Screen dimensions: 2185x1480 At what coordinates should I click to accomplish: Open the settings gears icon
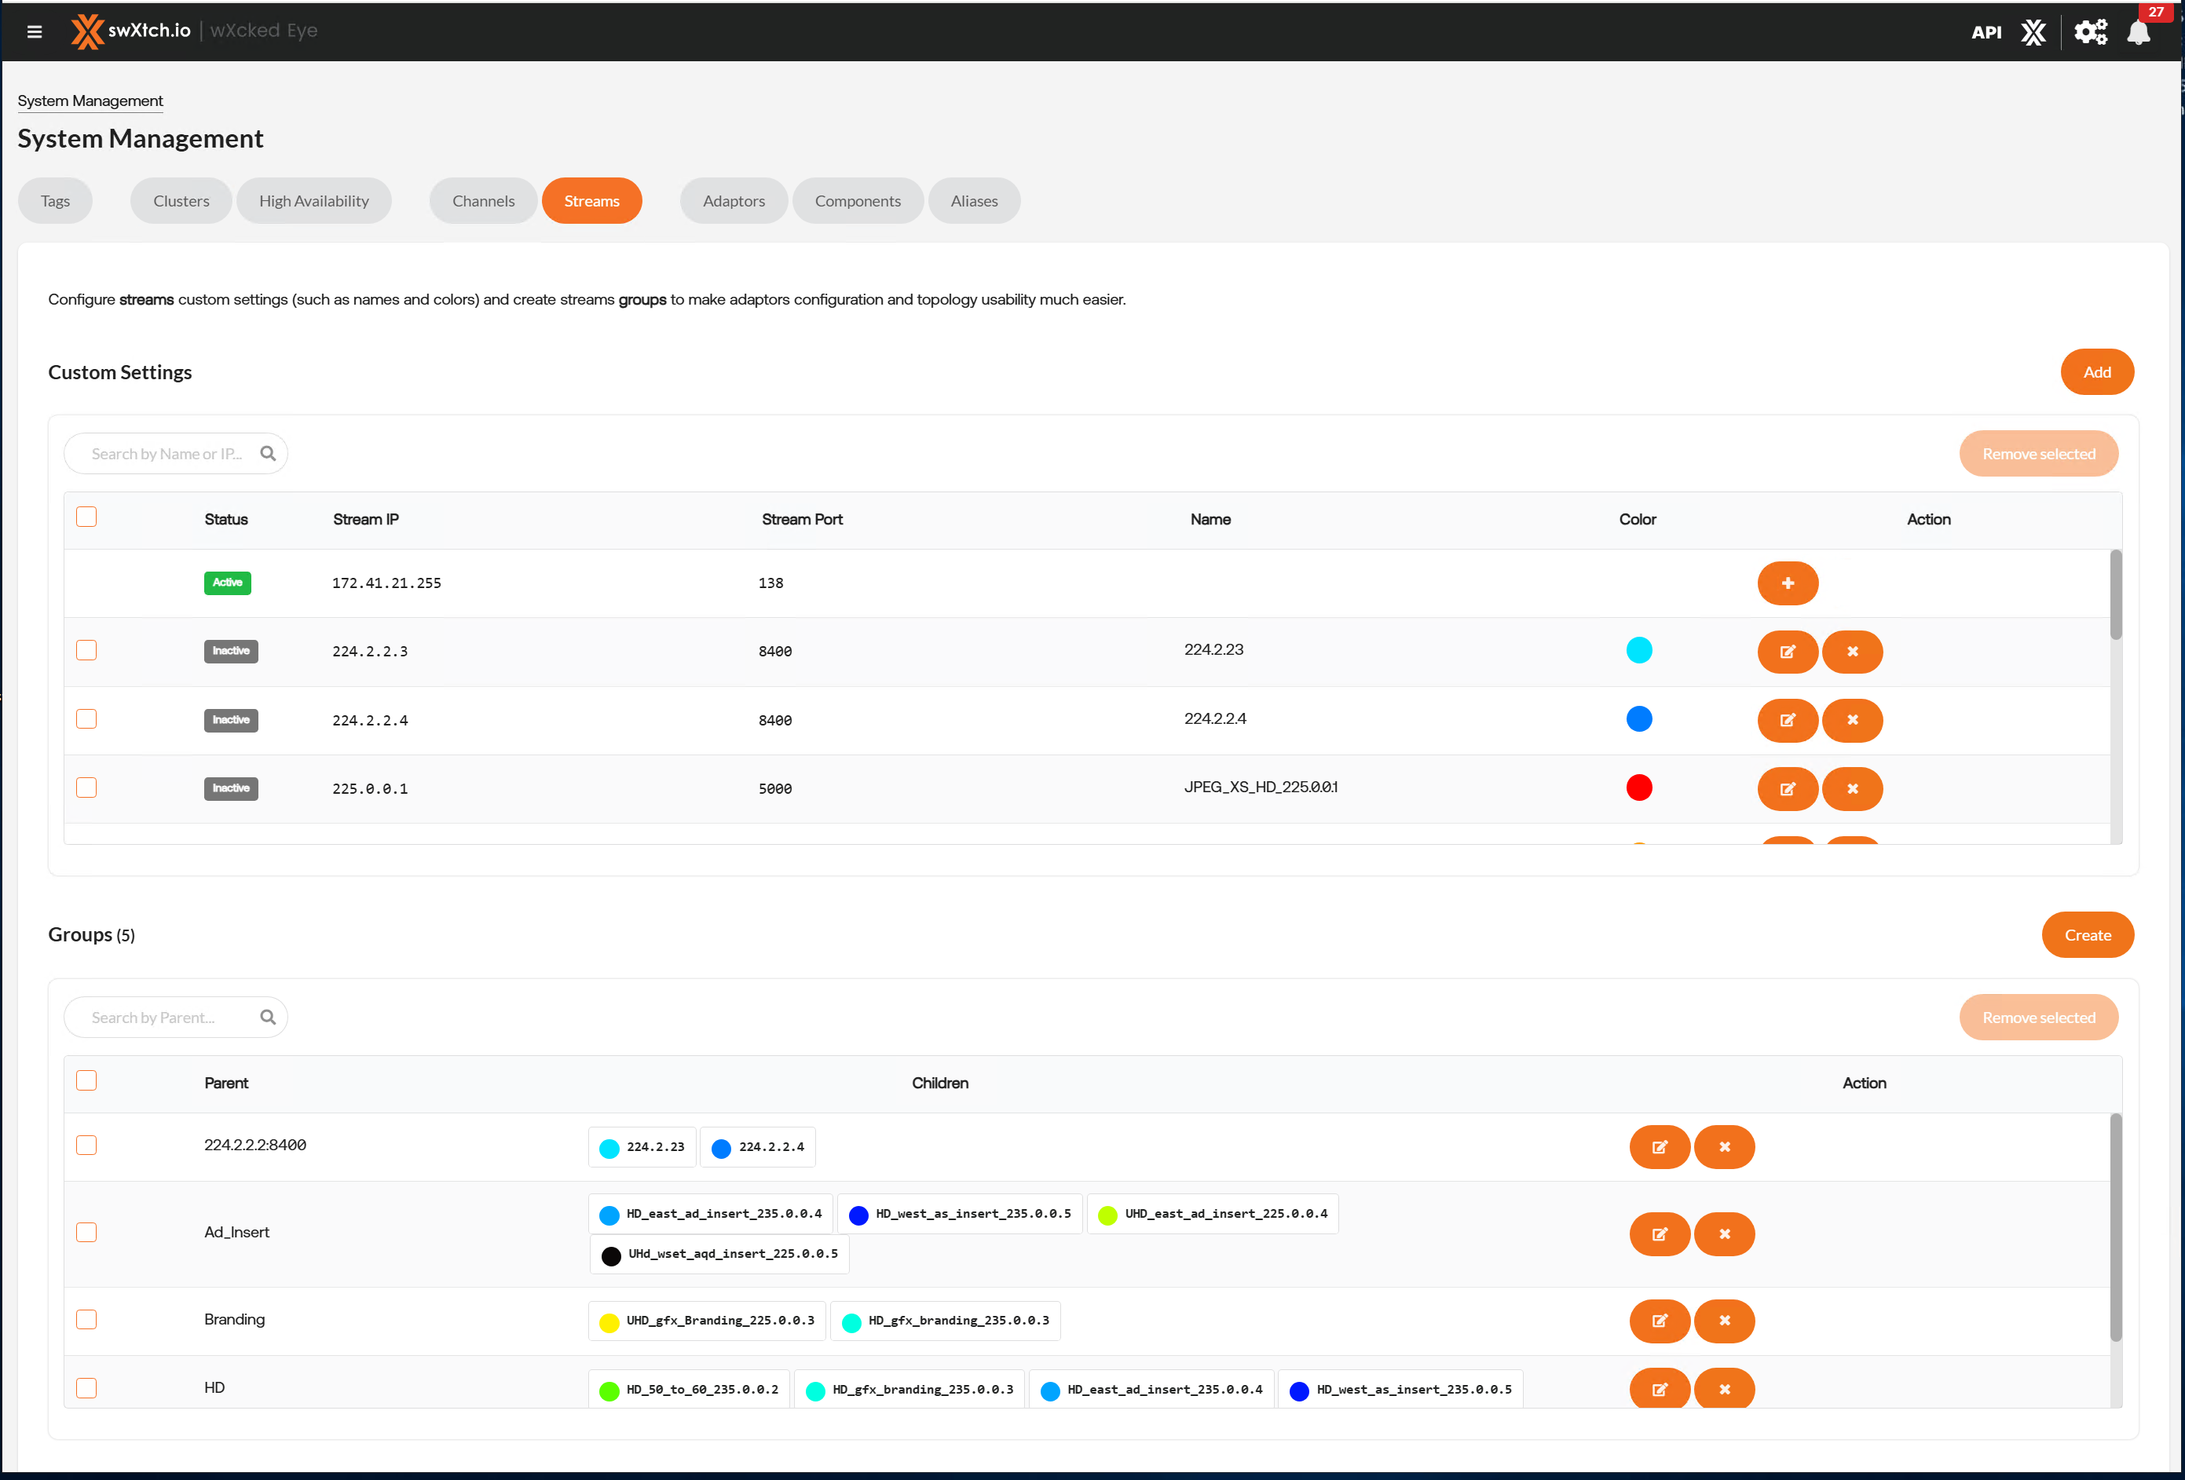[2090, 32]
